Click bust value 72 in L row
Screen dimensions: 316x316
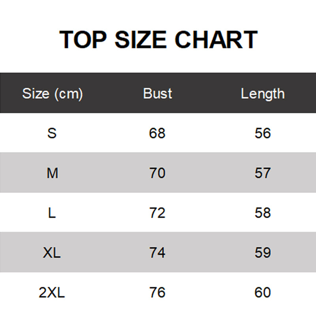coord(157,213)
